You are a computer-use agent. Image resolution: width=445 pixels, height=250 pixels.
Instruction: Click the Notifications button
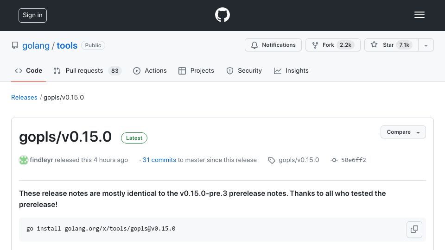[x=273, y=45]
